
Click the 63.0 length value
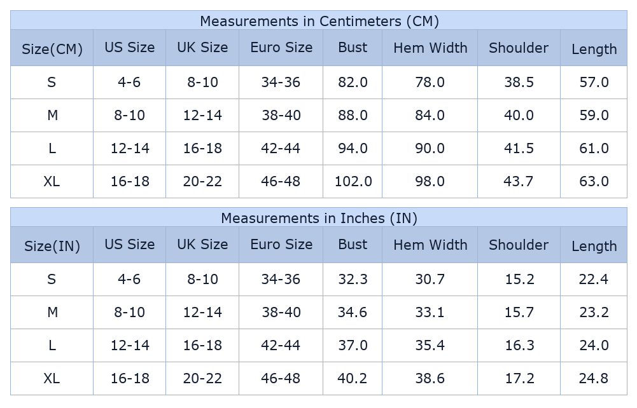pos(594,181)
